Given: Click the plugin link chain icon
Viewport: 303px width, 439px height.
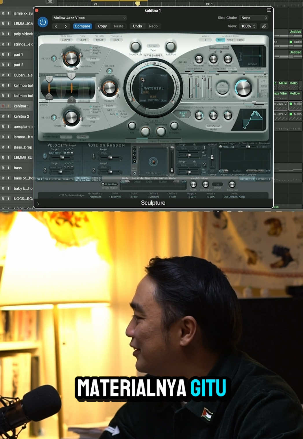Looking at the screenshot, I should click(x=264, y=26).
